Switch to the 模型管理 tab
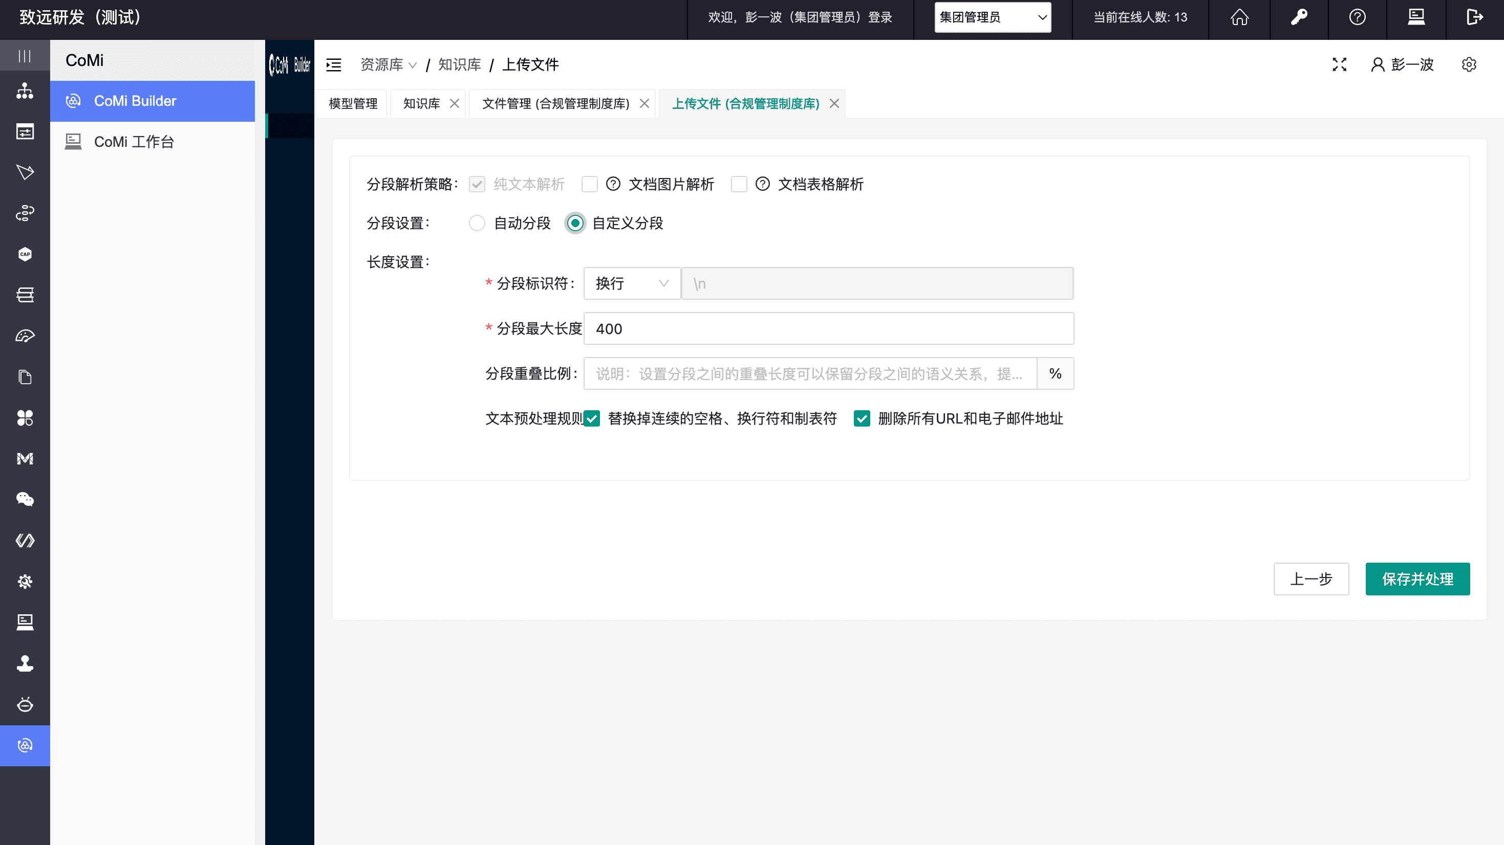Screen dimensions: 1504x845 coord(353,104)
